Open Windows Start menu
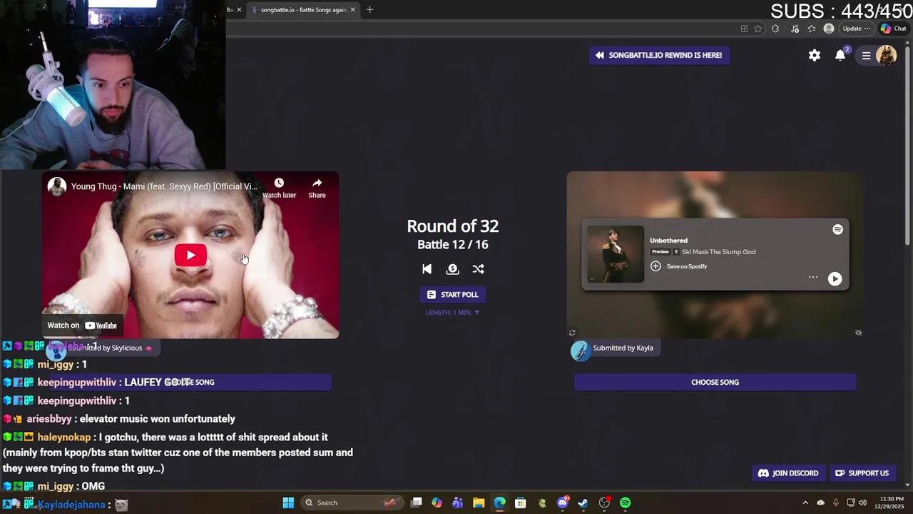 [x=288, y=503]
